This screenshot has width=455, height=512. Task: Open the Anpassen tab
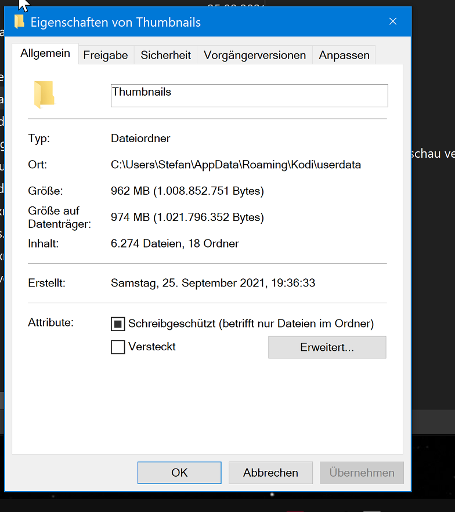[344, 55]
